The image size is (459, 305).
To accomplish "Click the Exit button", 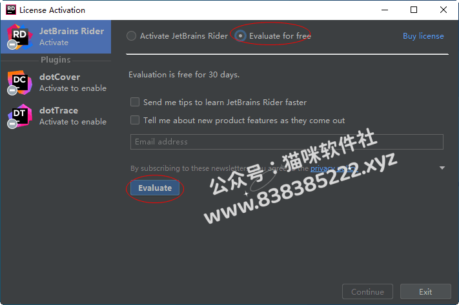I will 425,291.
